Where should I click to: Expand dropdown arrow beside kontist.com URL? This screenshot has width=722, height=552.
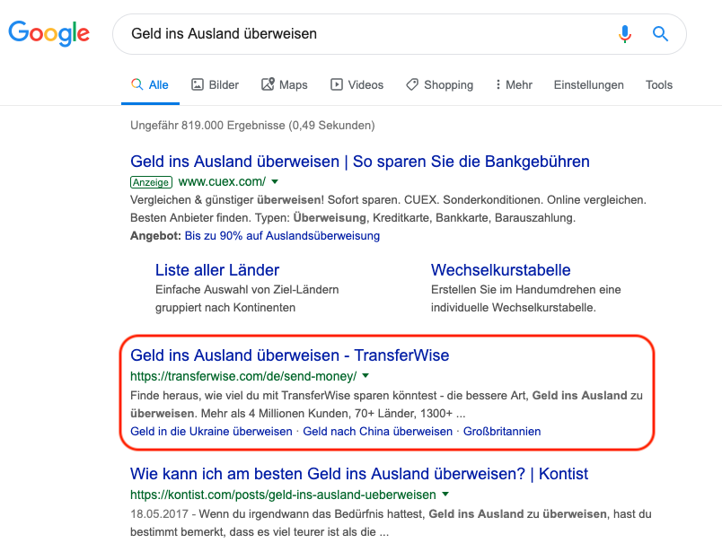coord(445,495)
